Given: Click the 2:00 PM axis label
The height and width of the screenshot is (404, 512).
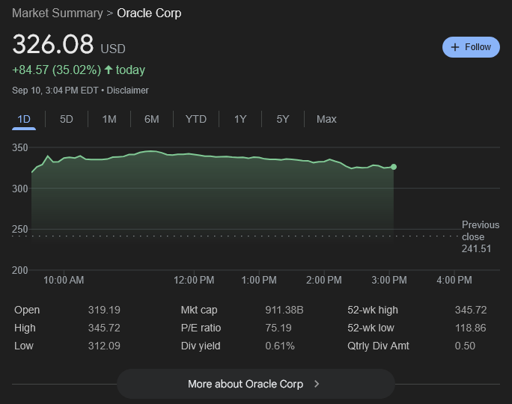Looking at the screenshot, I should (324, 280).
